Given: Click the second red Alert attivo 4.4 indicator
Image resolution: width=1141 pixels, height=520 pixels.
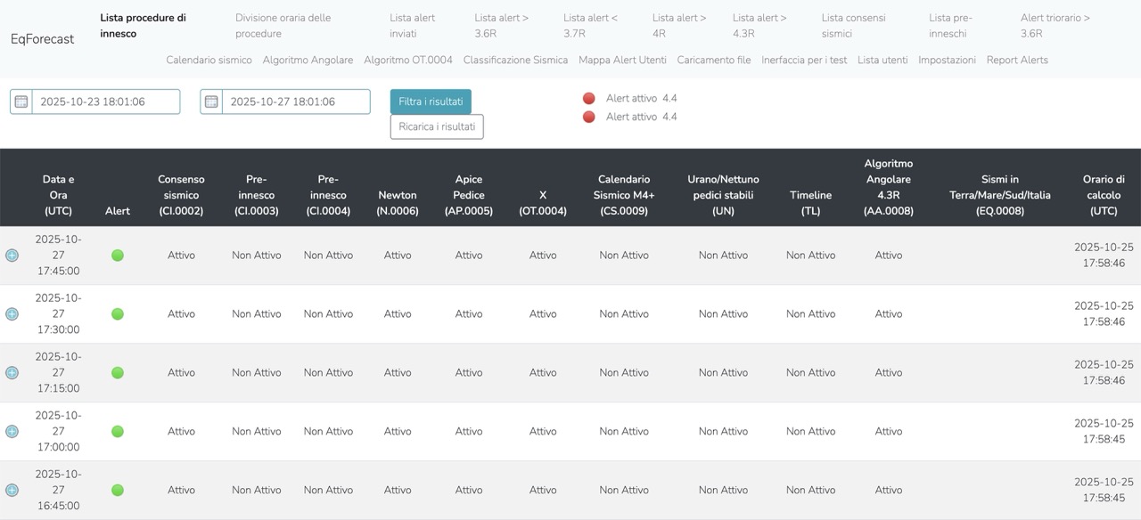Looking at the screenshot, I should click(x=588, y=117).
